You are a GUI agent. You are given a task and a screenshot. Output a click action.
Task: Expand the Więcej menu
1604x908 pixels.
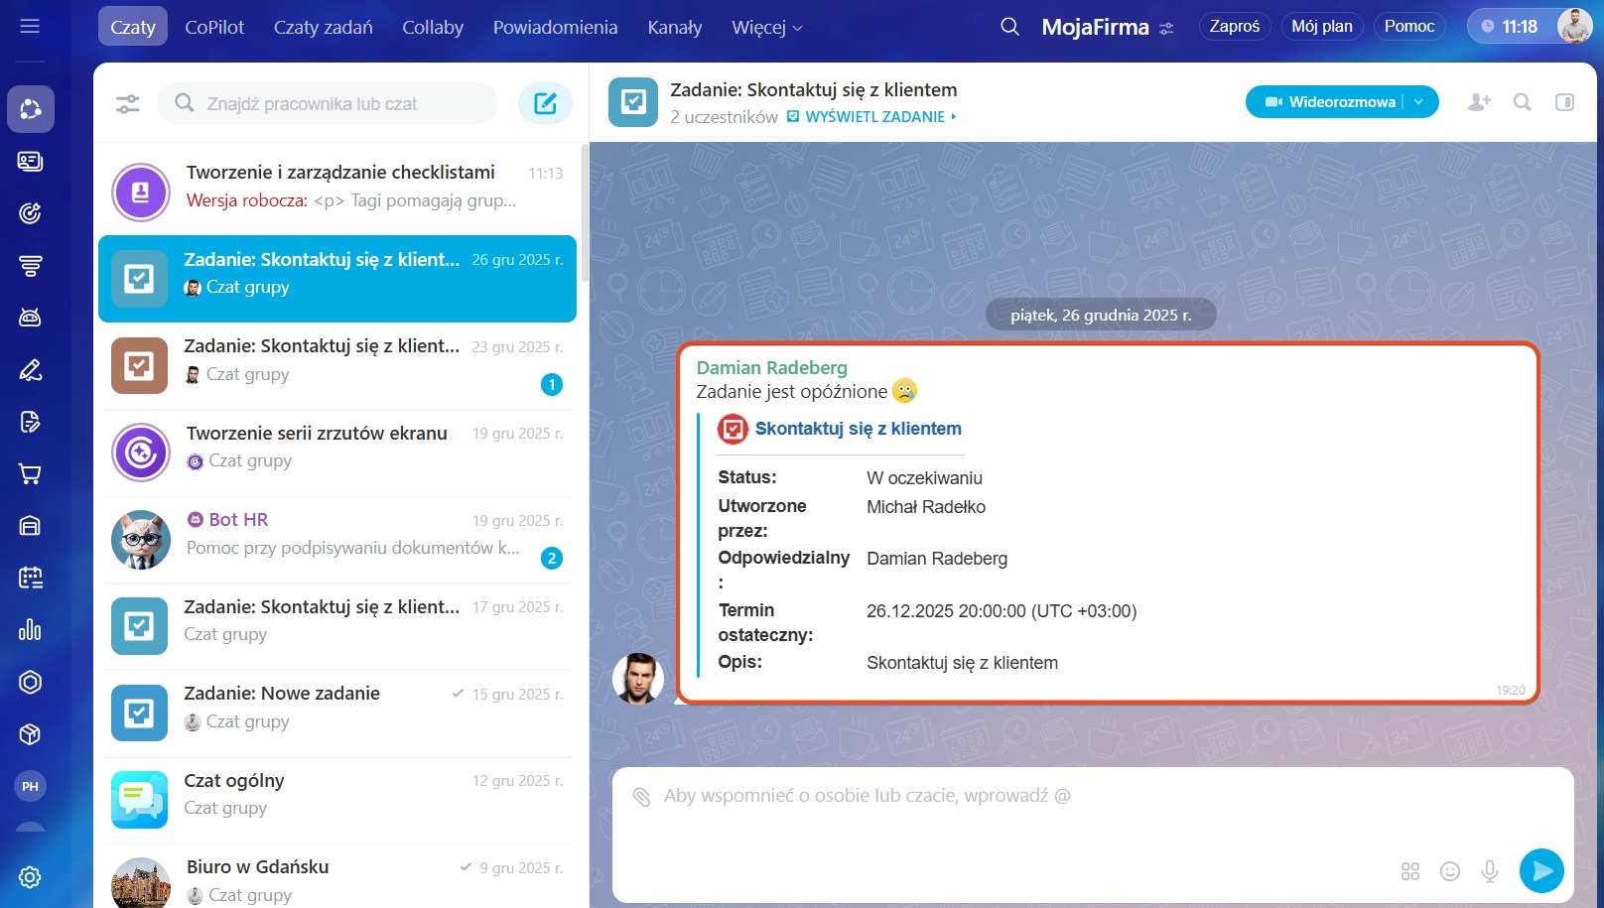coord(766,27)
